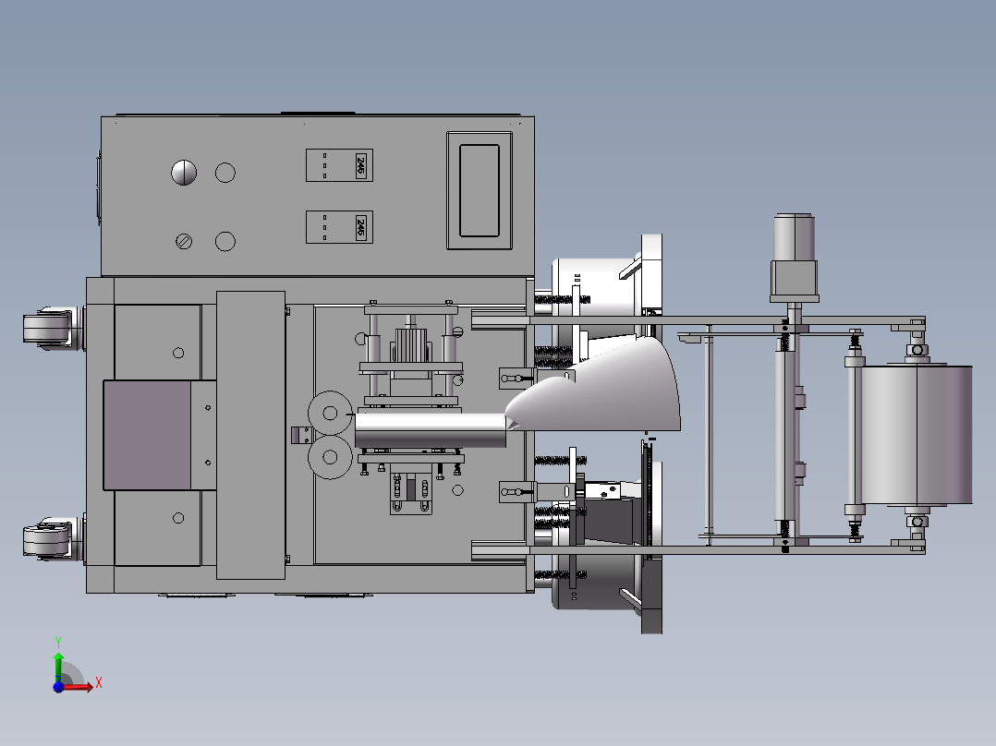Viewport: 996px width, 746px height.
Task: Select the upper caster wheel on the left
Action: [x=47, y=330]
